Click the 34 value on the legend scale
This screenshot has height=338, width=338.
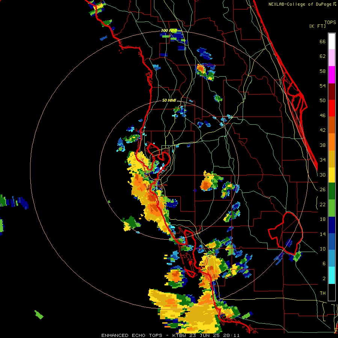click(x=323, y=160)
